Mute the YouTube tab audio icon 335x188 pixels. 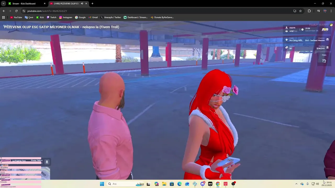click(82, 4)
